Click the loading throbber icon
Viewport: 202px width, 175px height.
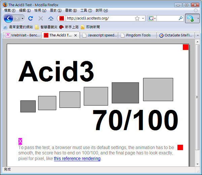[x=196, y=10]
